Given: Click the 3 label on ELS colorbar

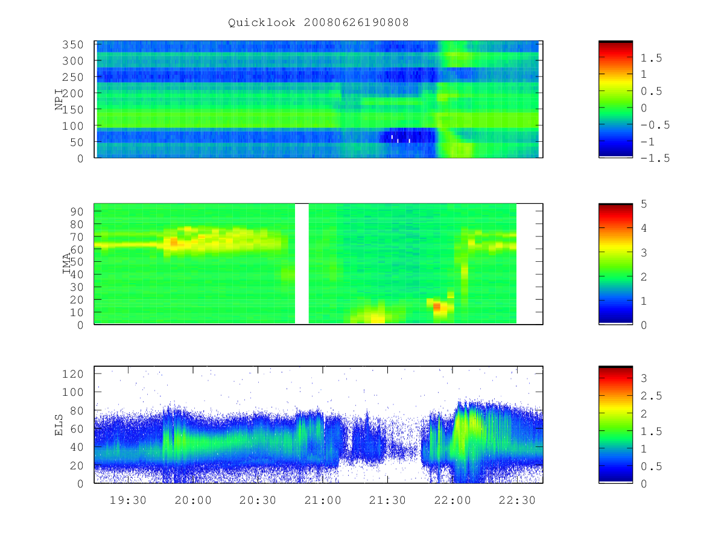Looking at the screenshot, I should coord(645,378).
